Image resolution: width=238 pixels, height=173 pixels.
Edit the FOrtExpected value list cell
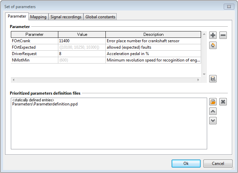tap(82, 47)
